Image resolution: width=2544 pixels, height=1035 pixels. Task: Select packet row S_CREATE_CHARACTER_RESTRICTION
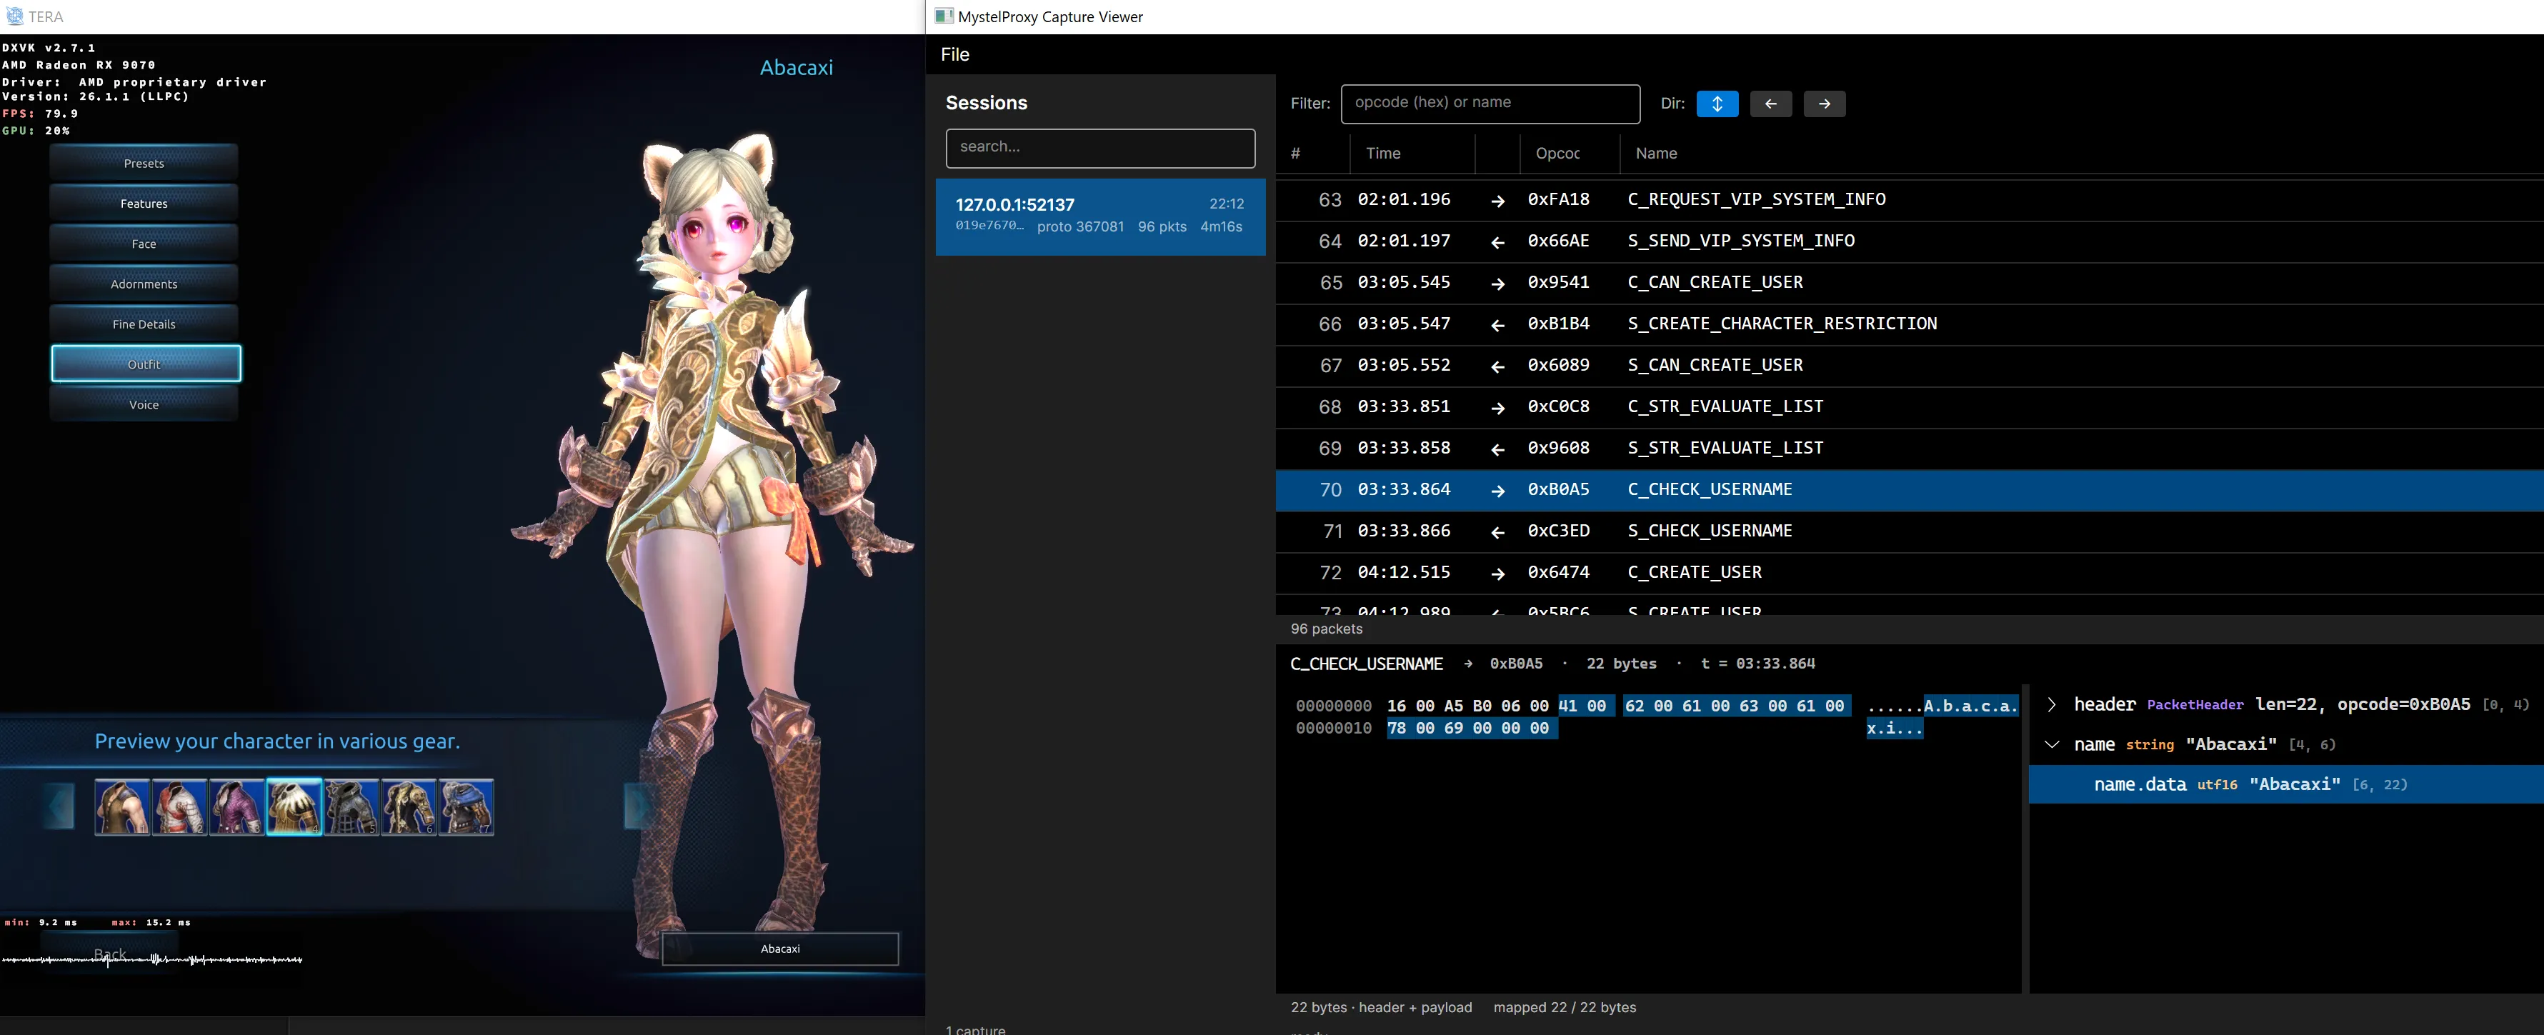coord(1909,324)
